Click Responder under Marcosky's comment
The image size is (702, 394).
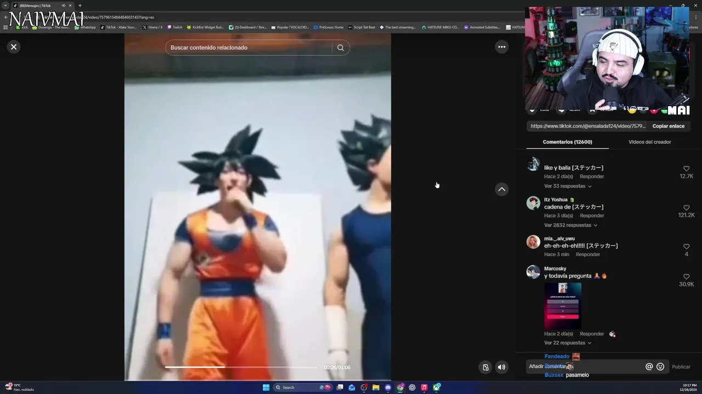(x=592, y=334)
